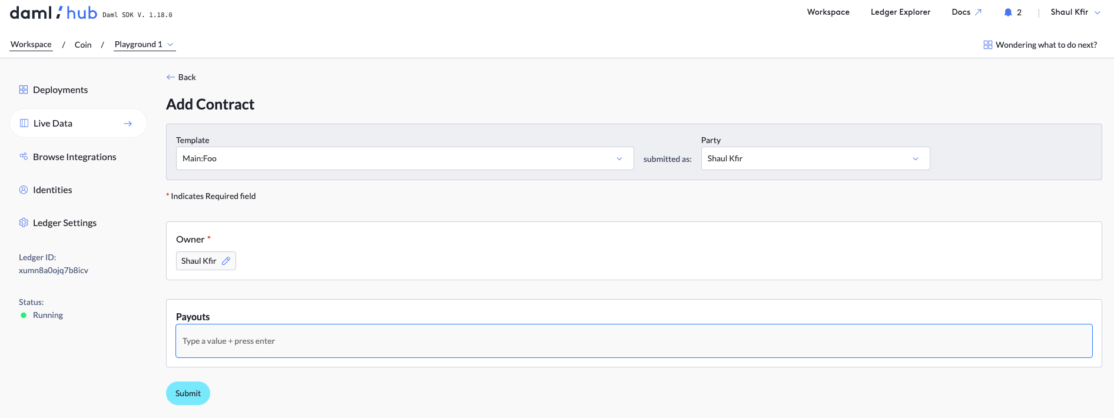Open the Template dropdown showing Main:Foo
Screen dimensions: 1114x418
coord(405,158)
